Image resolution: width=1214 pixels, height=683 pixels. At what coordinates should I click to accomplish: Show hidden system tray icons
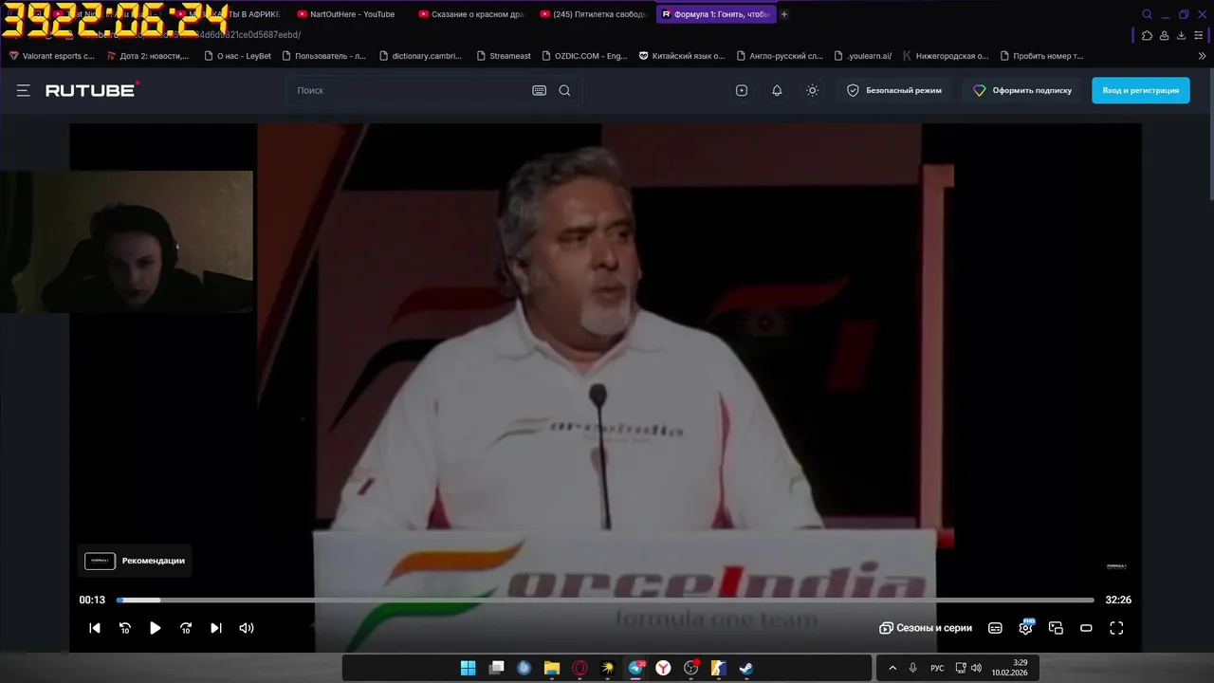pyautogui.click(x=892, y=668)
